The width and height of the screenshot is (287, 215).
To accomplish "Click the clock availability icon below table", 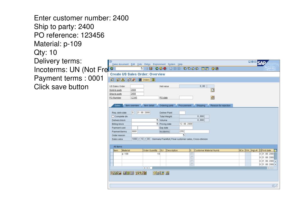I will tap(155, 173).
